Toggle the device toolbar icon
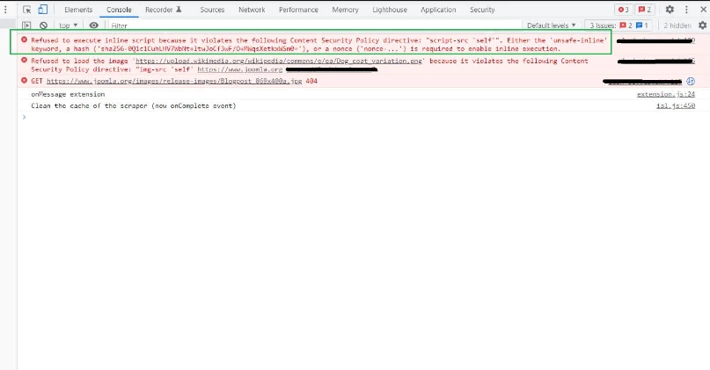 tap(42, 10)
